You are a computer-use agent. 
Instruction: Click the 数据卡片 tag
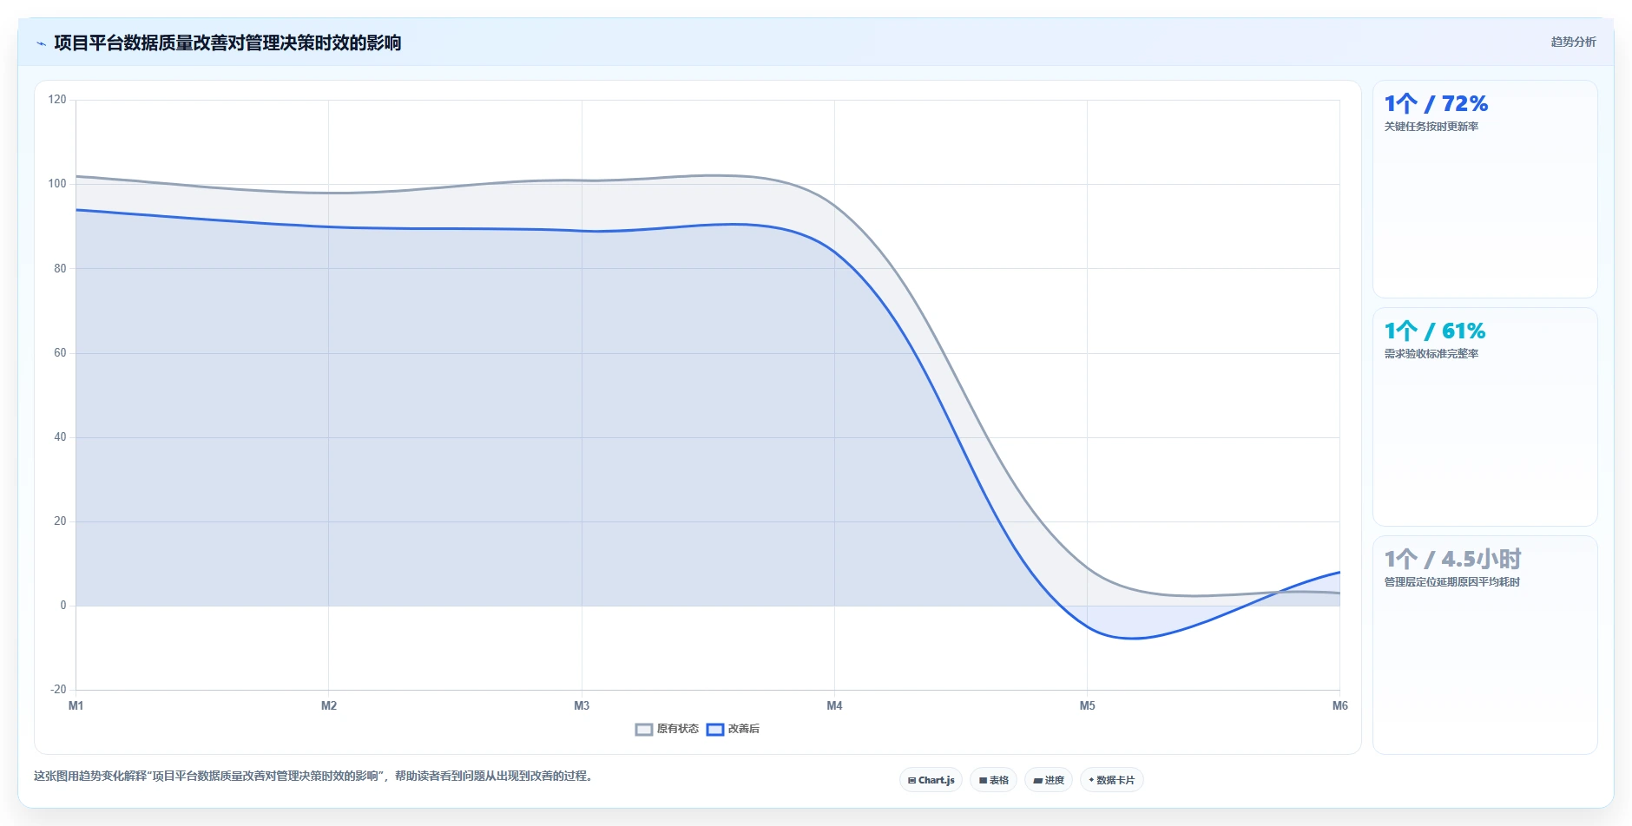click(1111, 780)
